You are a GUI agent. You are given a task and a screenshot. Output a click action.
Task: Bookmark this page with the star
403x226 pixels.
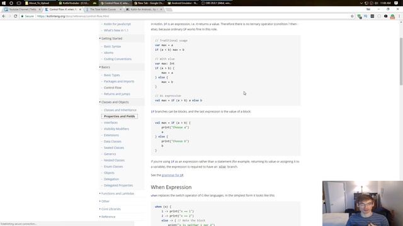(352, 16)
